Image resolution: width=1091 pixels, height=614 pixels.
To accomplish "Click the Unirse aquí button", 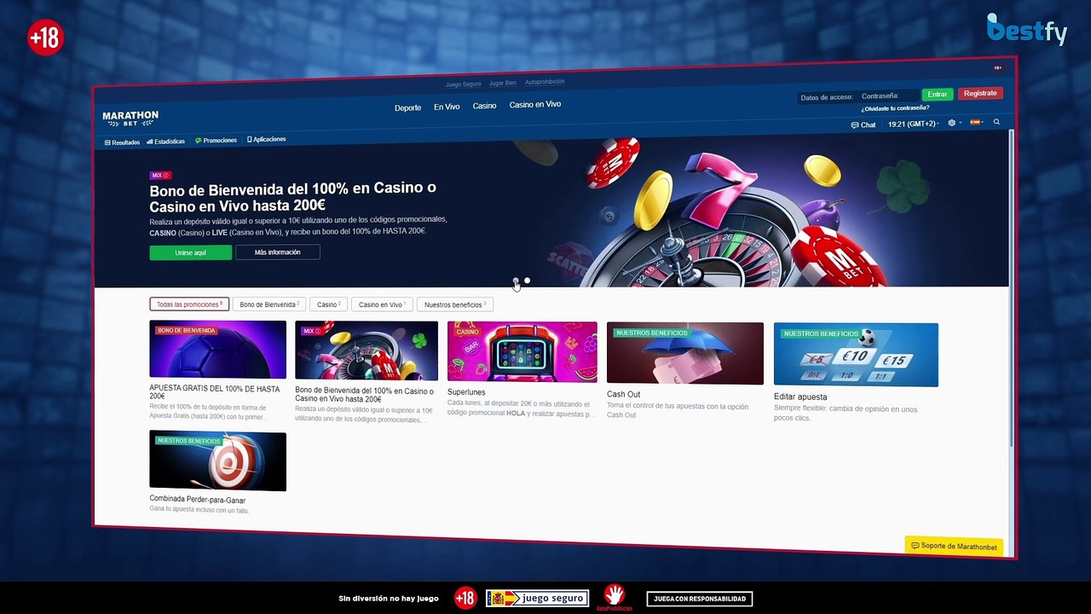I will 190,252.
